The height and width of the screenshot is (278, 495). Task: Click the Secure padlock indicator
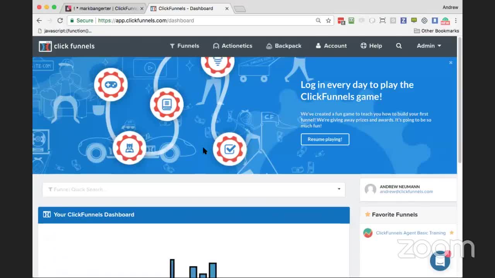coord(82,20)
